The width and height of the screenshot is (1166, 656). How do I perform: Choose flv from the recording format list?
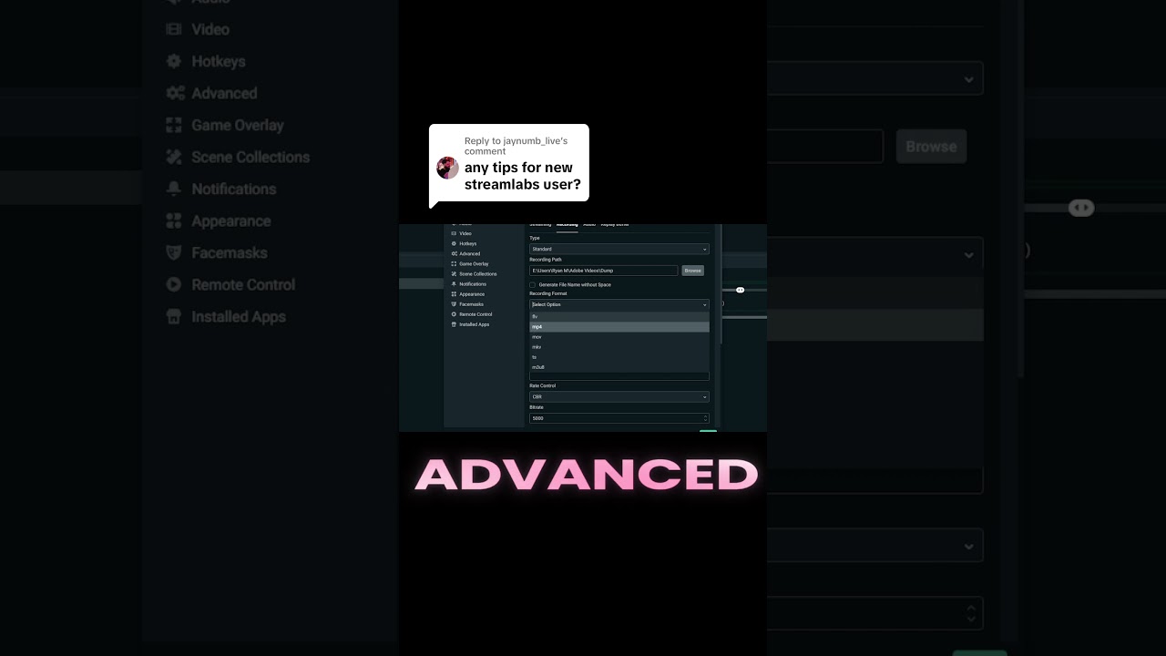(x=619, y=316)
